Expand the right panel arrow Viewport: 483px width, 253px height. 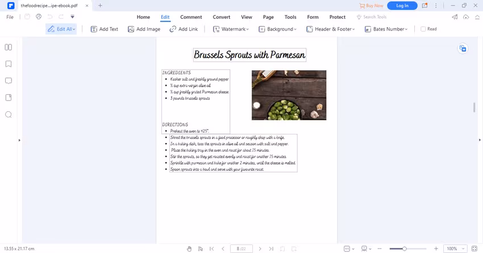480,140
